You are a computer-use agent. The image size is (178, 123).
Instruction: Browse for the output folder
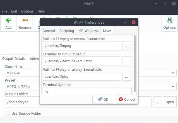pos(158,102)
